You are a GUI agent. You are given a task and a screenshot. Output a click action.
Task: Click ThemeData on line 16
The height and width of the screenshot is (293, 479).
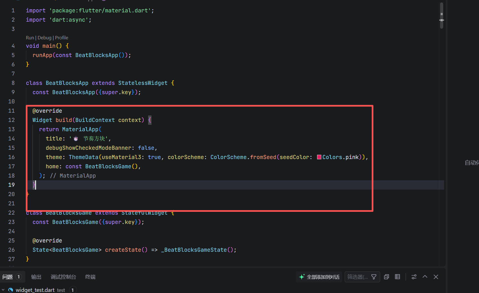coord(84,157)
